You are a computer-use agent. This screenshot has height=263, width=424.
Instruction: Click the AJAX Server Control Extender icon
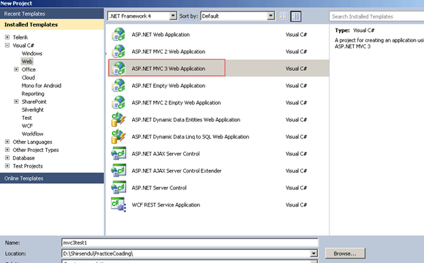point(118,171)
